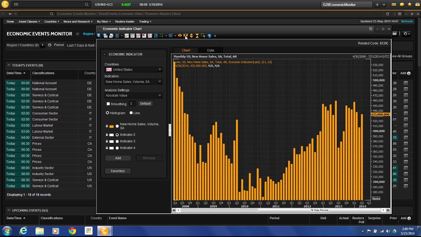Click the expand horizontally arrows icon
The height and width of the screenshot is (237, 421).
[x=180, y=36]
